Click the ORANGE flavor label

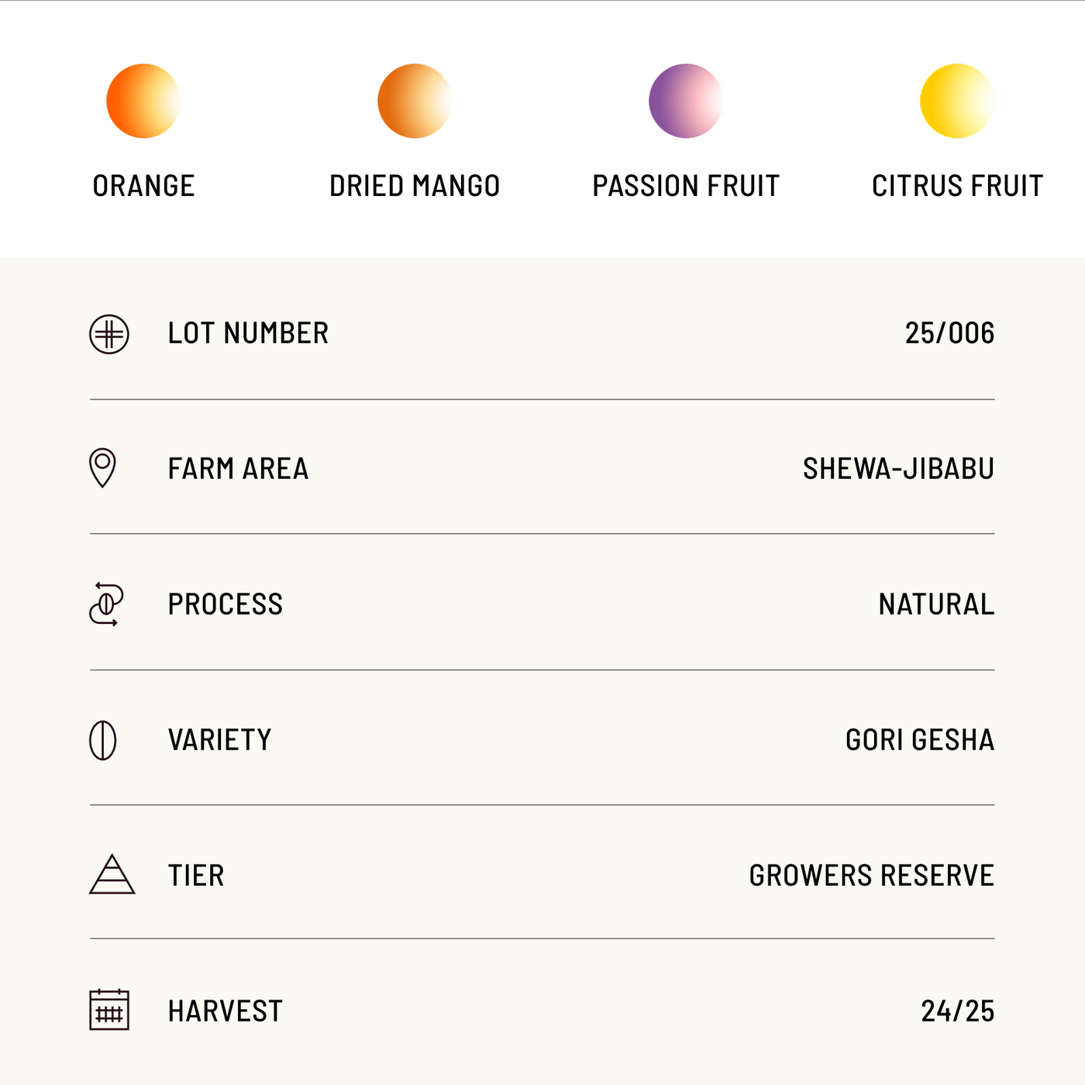(143, 186)
